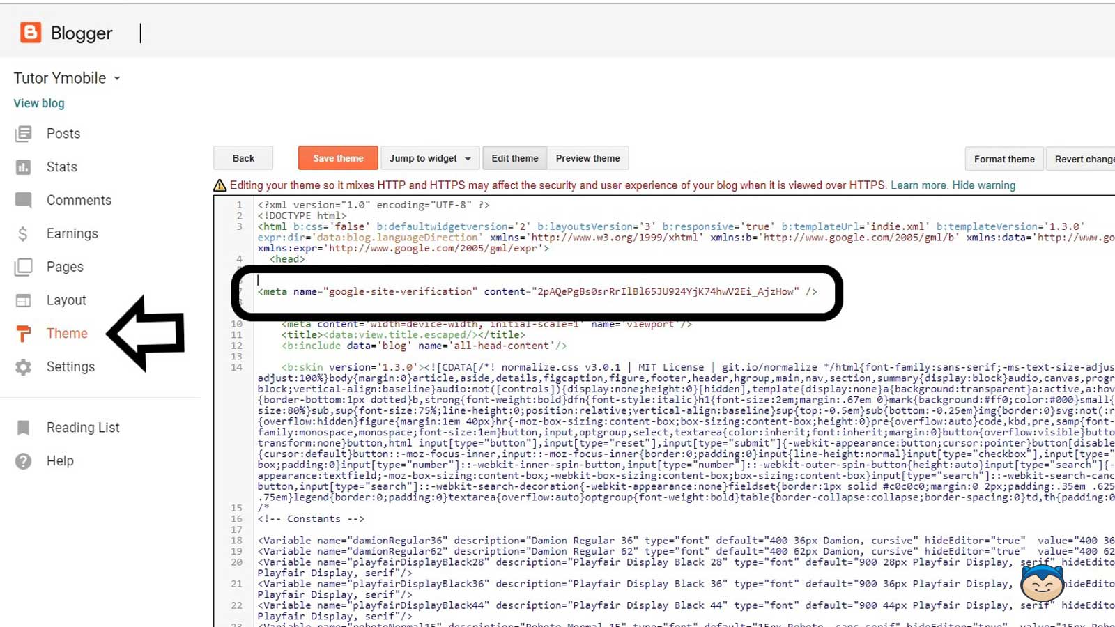Click the Hide warning link
Viewport: 1115px width, 627px height.
tap(984, 185)
